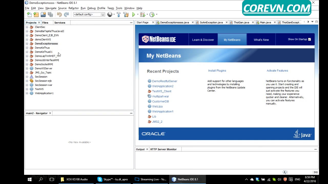Click the SecSession-ejb bean project icon

[32, 81]
